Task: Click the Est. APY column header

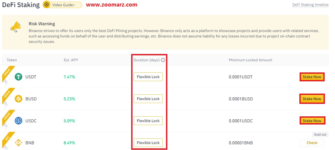Action: tap(71, 60)
